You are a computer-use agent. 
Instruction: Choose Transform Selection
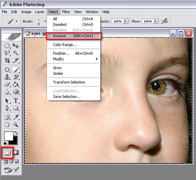(74, 82)
